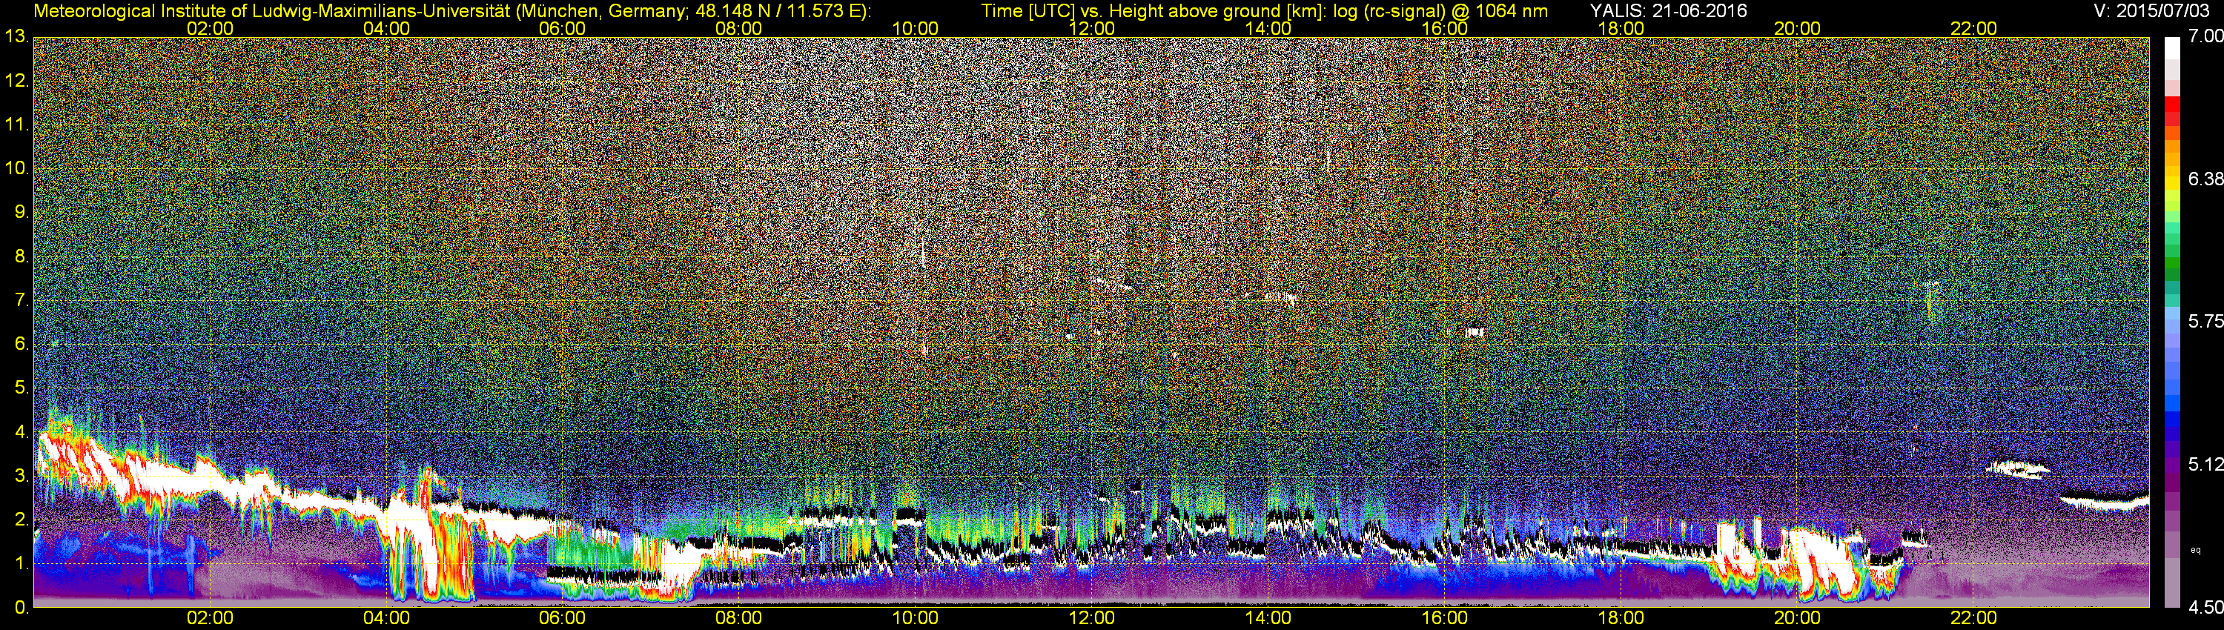Image resolution: width=2224 pixels, height=630 pixels.
Task: Click the Meteorological Institute Ludwig-Maximilians-Universität title text
Action: pos(452,11)
